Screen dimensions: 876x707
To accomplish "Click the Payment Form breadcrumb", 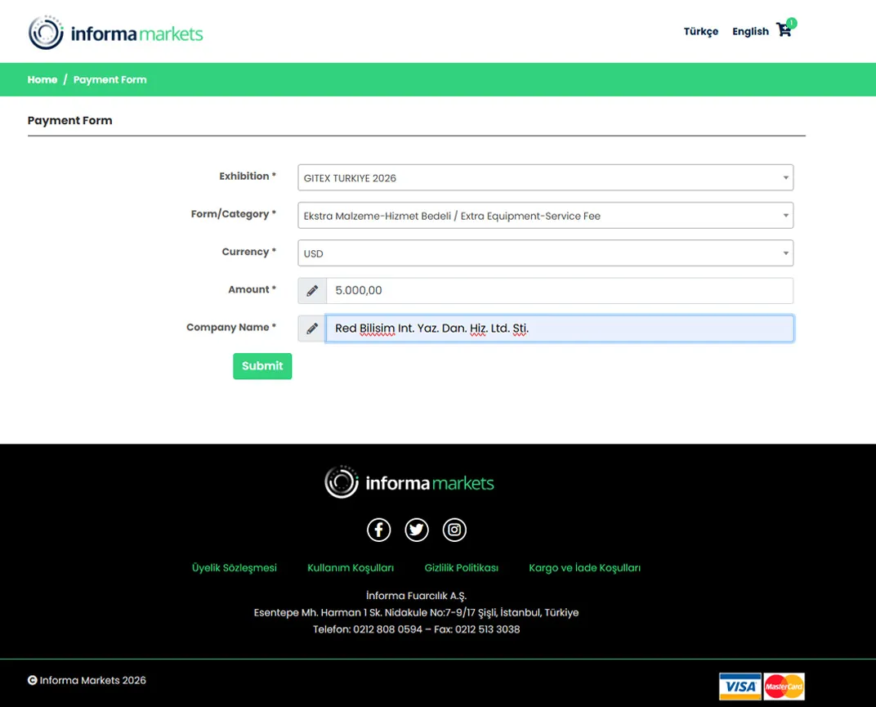I will 110,79.
